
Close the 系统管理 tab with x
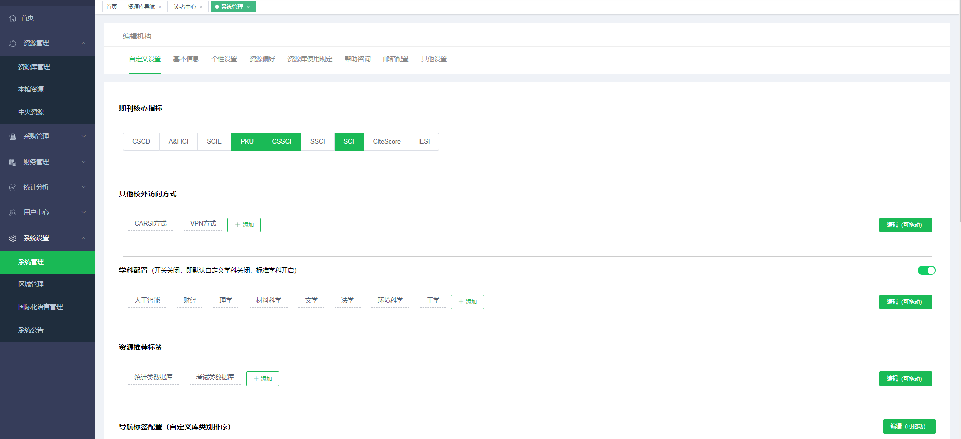pos(248,7)
